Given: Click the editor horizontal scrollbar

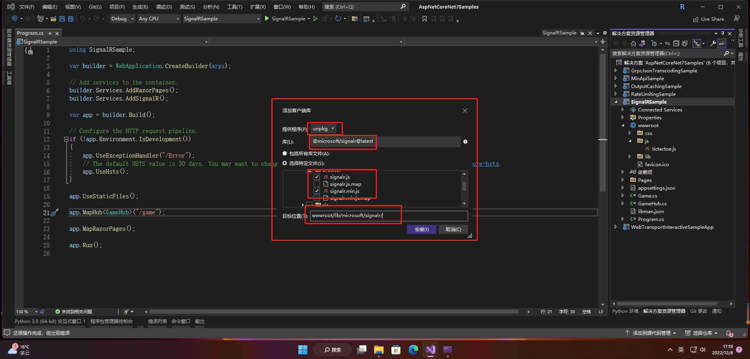Looking at the screenshot, I should (334, 312).
